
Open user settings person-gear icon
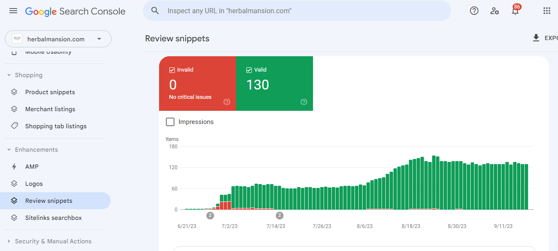(495, 11)
